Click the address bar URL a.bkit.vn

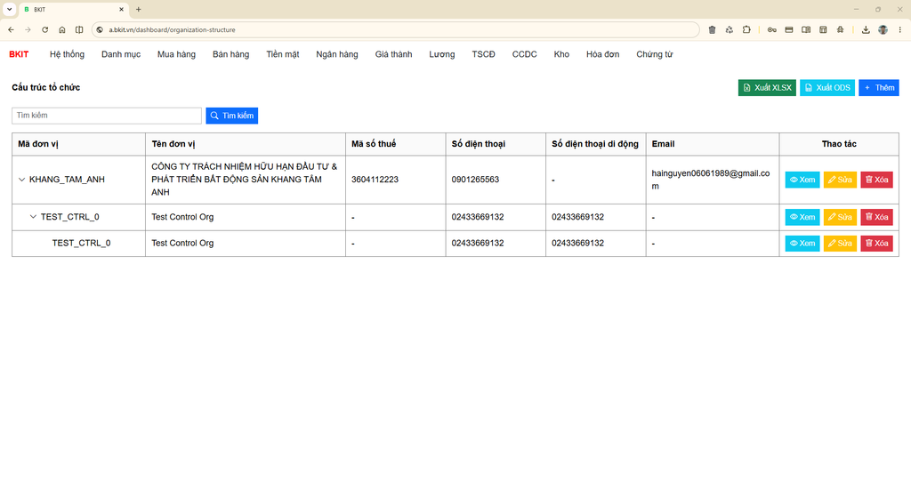(172, 29)
